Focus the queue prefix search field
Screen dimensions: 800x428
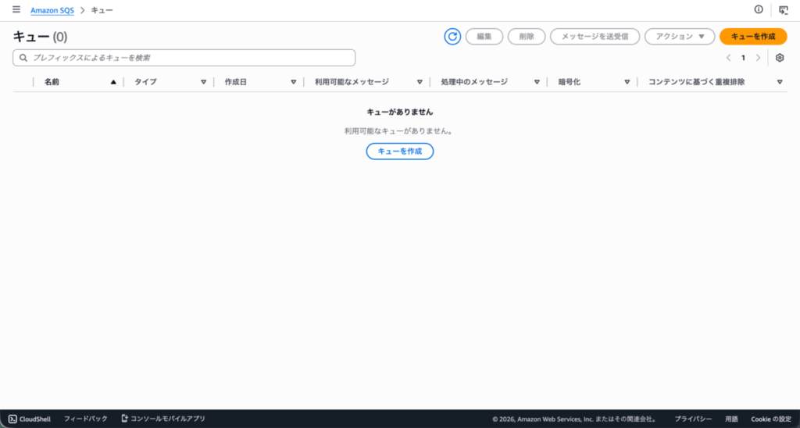pos(187,58)
